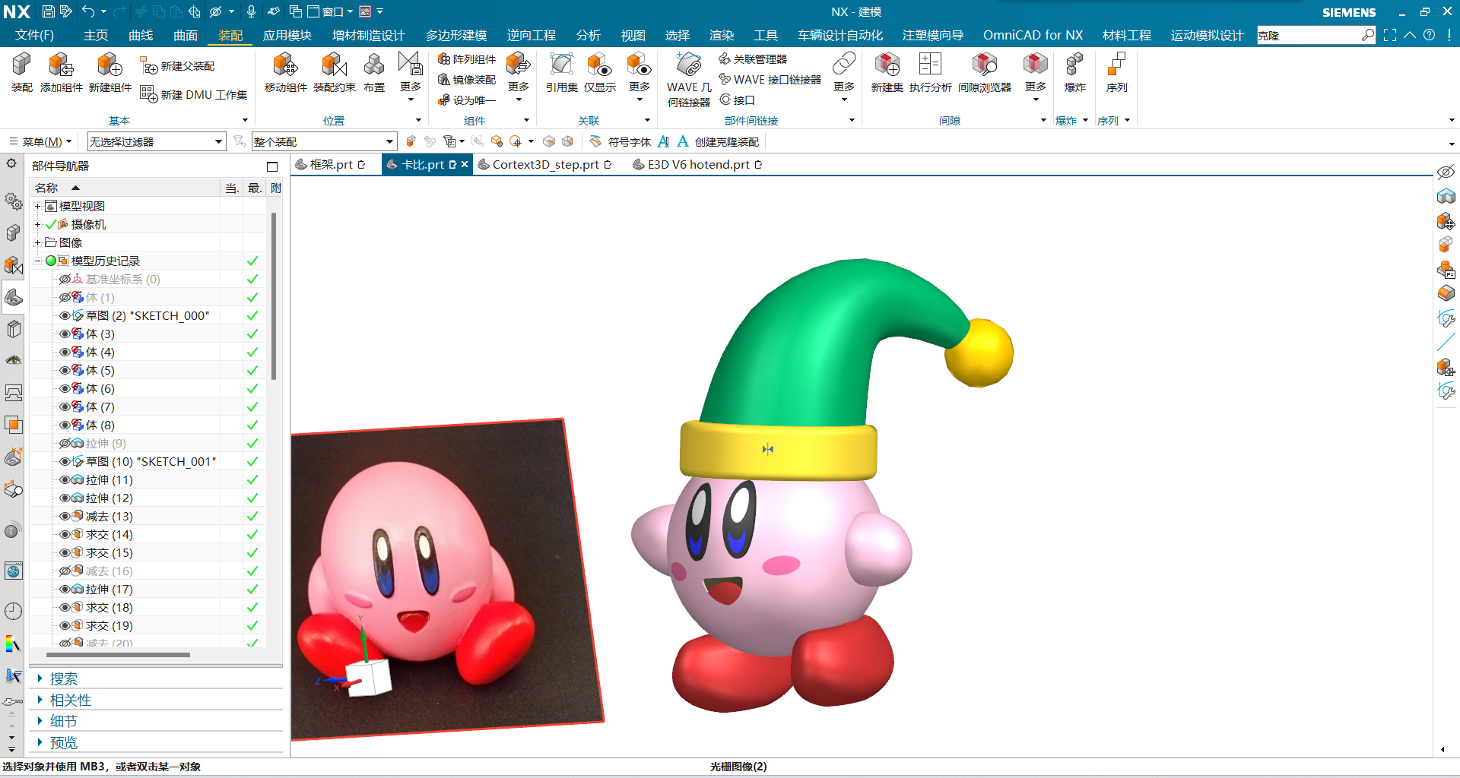Open the 关联管理器 relations manager

coord(753,59)
